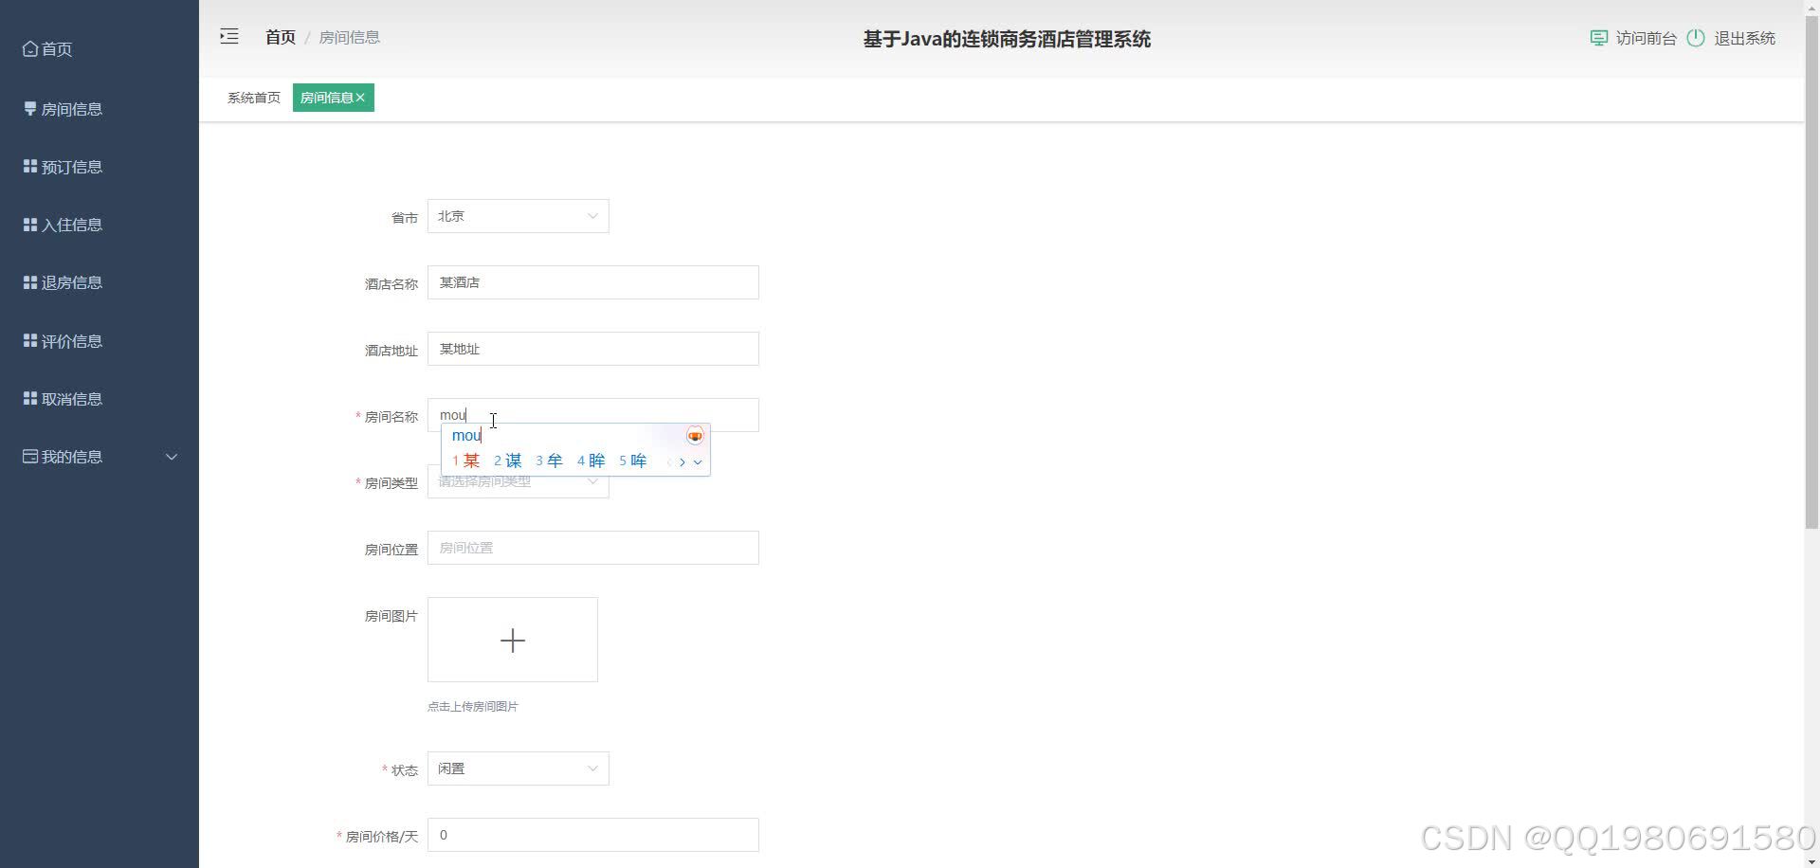1820x868 pixels.
Task: Click 退出系统 to log out
Action: (x=1745, y=38)
